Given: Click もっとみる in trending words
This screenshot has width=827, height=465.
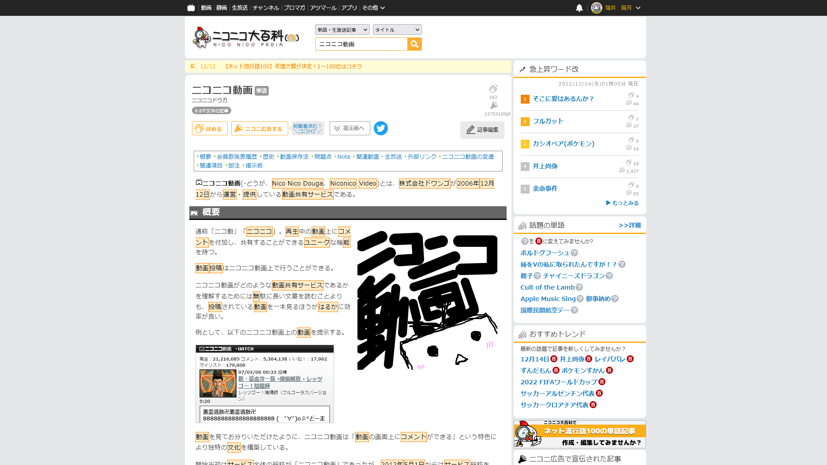Looking at the screenshot, I should pos(622,203).
